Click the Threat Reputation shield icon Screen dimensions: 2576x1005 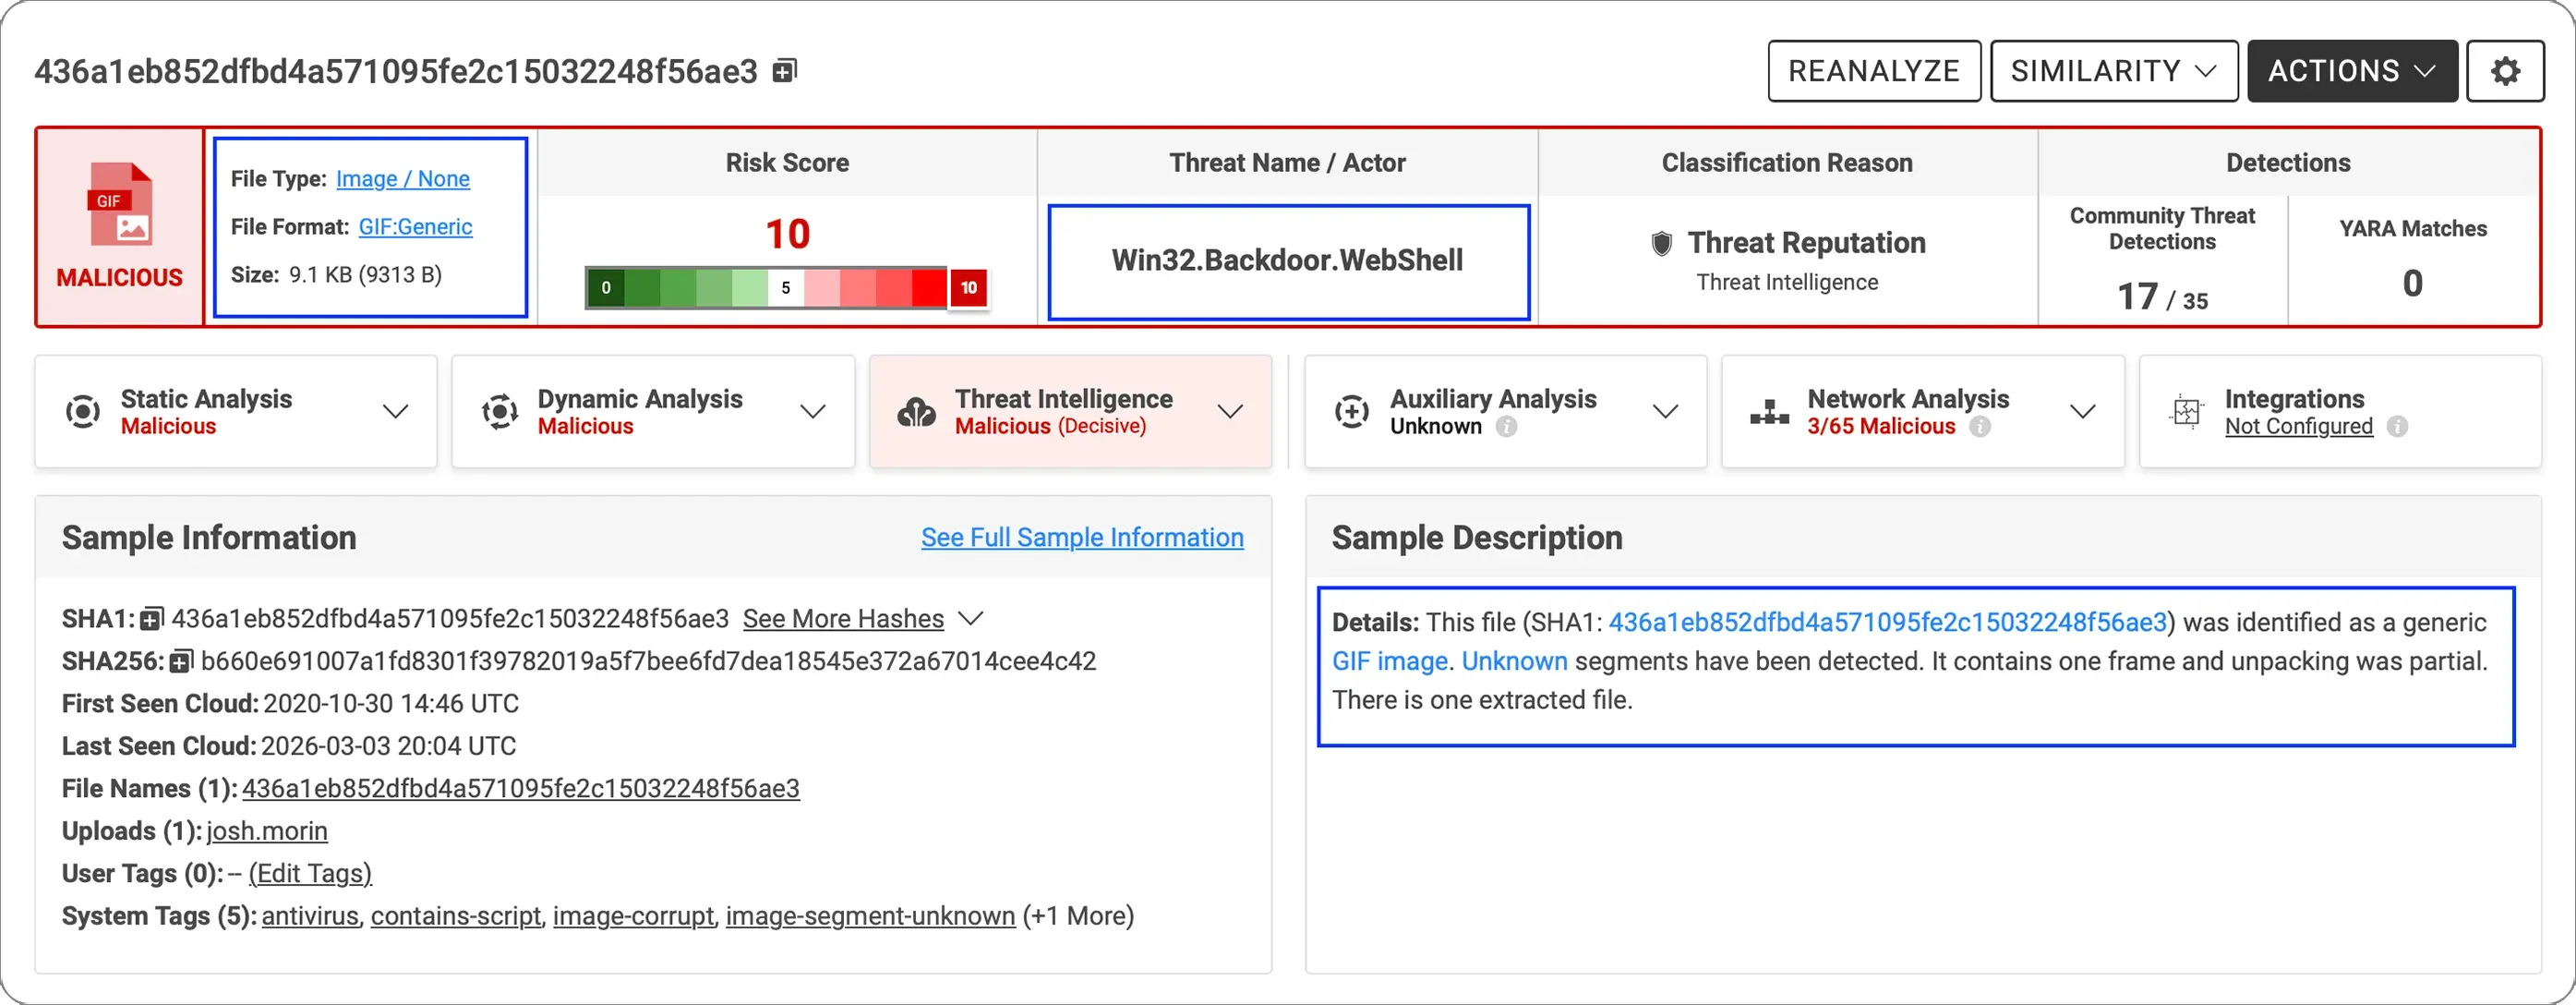(x=1661, y=243)
